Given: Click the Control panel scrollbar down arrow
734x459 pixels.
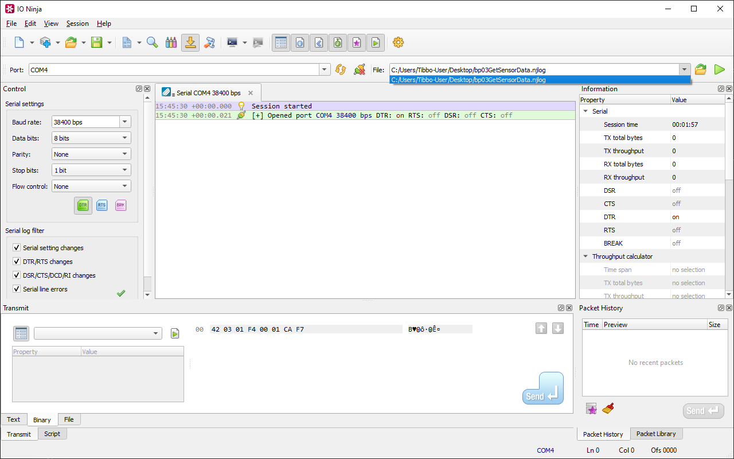Looking at the screenshot, I should [x=147, y=295].
